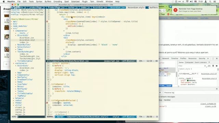This screenshot has width=219, height=123.
Task: Open Notification Center icon in menu bar
Action: 215,1
